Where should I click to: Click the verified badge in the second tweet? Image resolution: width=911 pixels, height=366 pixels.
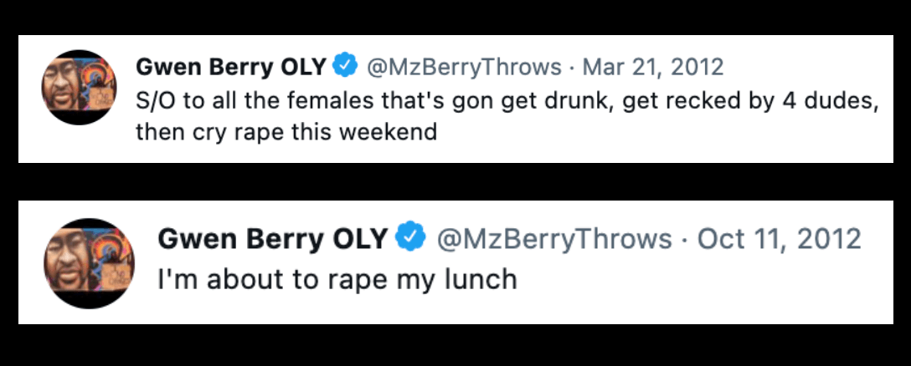click(x=408, y=239)
